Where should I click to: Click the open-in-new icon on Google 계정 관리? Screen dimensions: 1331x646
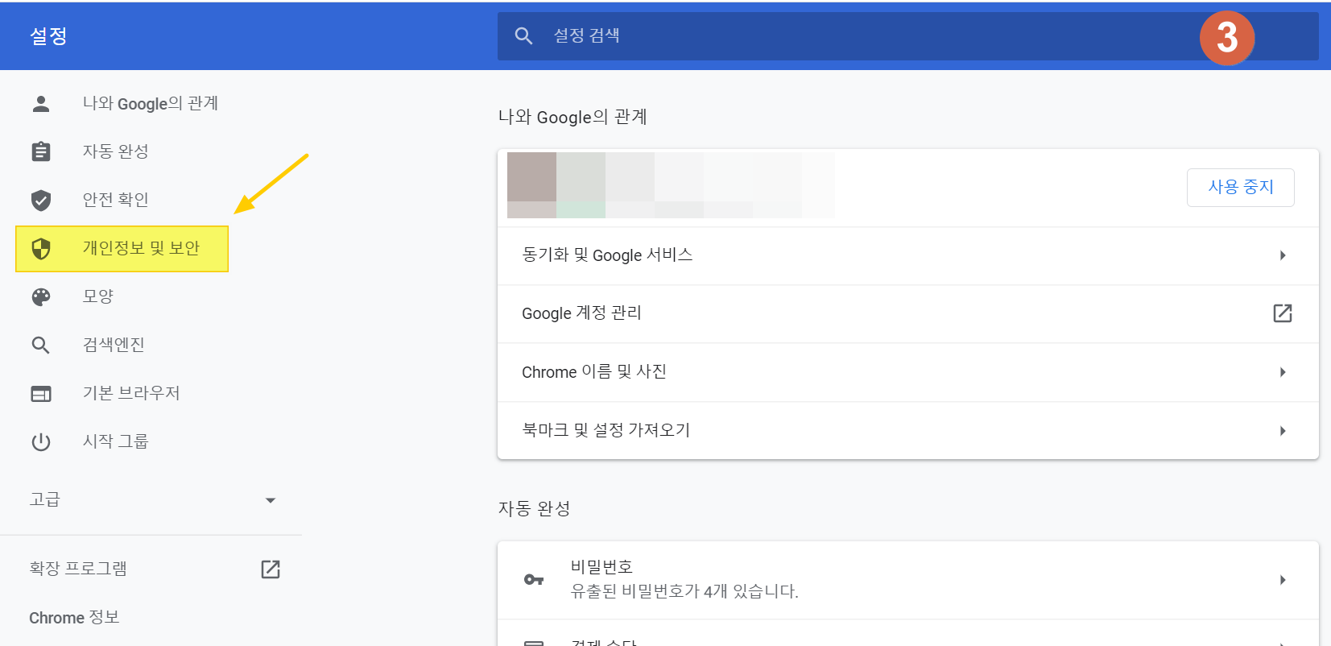click(1283, 313)
